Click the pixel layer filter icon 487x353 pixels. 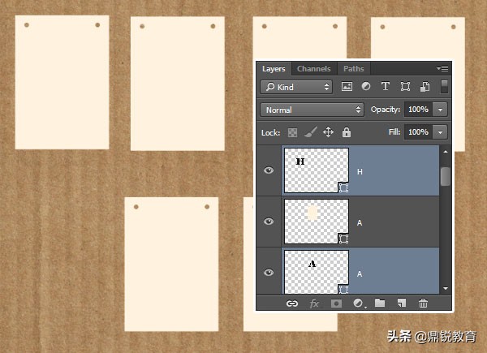pyautogui.click(x=347, y=87)
